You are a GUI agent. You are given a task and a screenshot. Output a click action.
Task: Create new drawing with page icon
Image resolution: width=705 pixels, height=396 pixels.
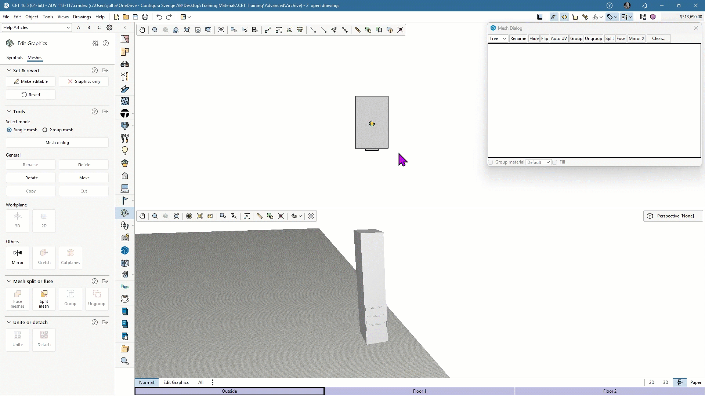(116, 17)
